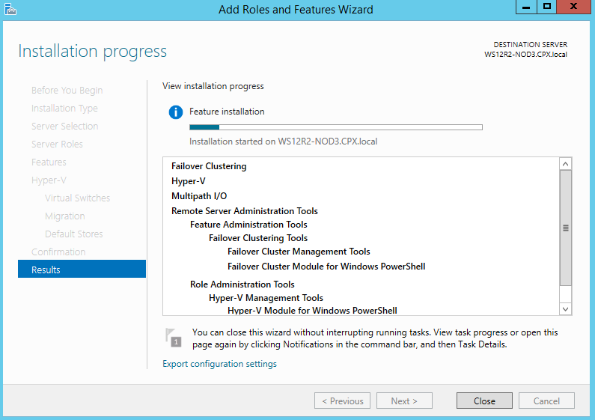This screenshot has height=420, width=595.
Task: Select Failover Clustering in the list
Action: [x=209, y=166]
